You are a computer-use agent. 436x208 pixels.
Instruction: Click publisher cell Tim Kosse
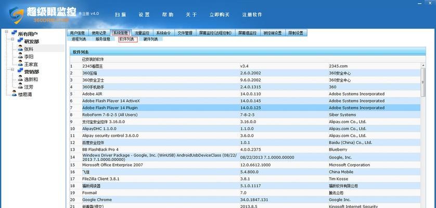pyautogui.click(x=338, y=179)
